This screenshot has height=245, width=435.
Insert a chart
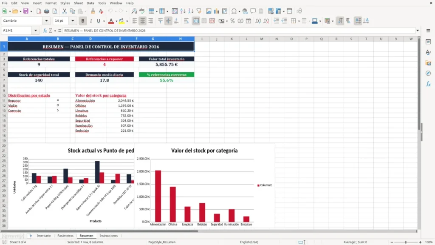216,11
